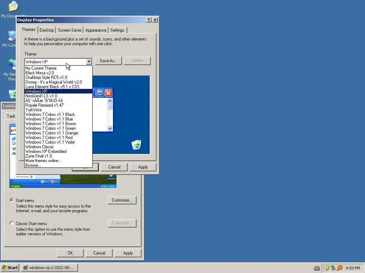Click OK in the Taskbar properties window
The height and width of the screenshot is (273, 365).
click(x=70, y=253)
